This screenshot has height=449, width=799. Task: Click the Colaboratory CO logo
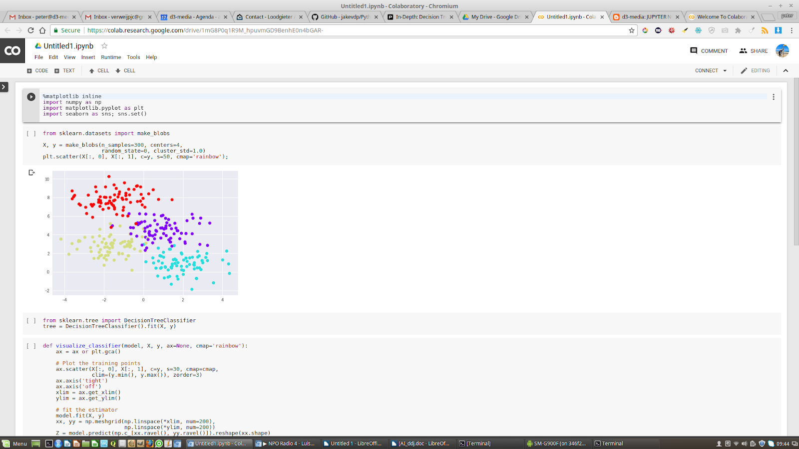click(x=12, y=50)
